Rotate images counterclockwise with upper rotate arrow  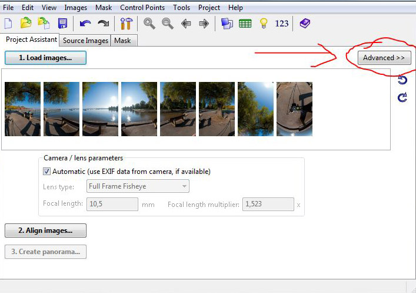coord(402,80)
